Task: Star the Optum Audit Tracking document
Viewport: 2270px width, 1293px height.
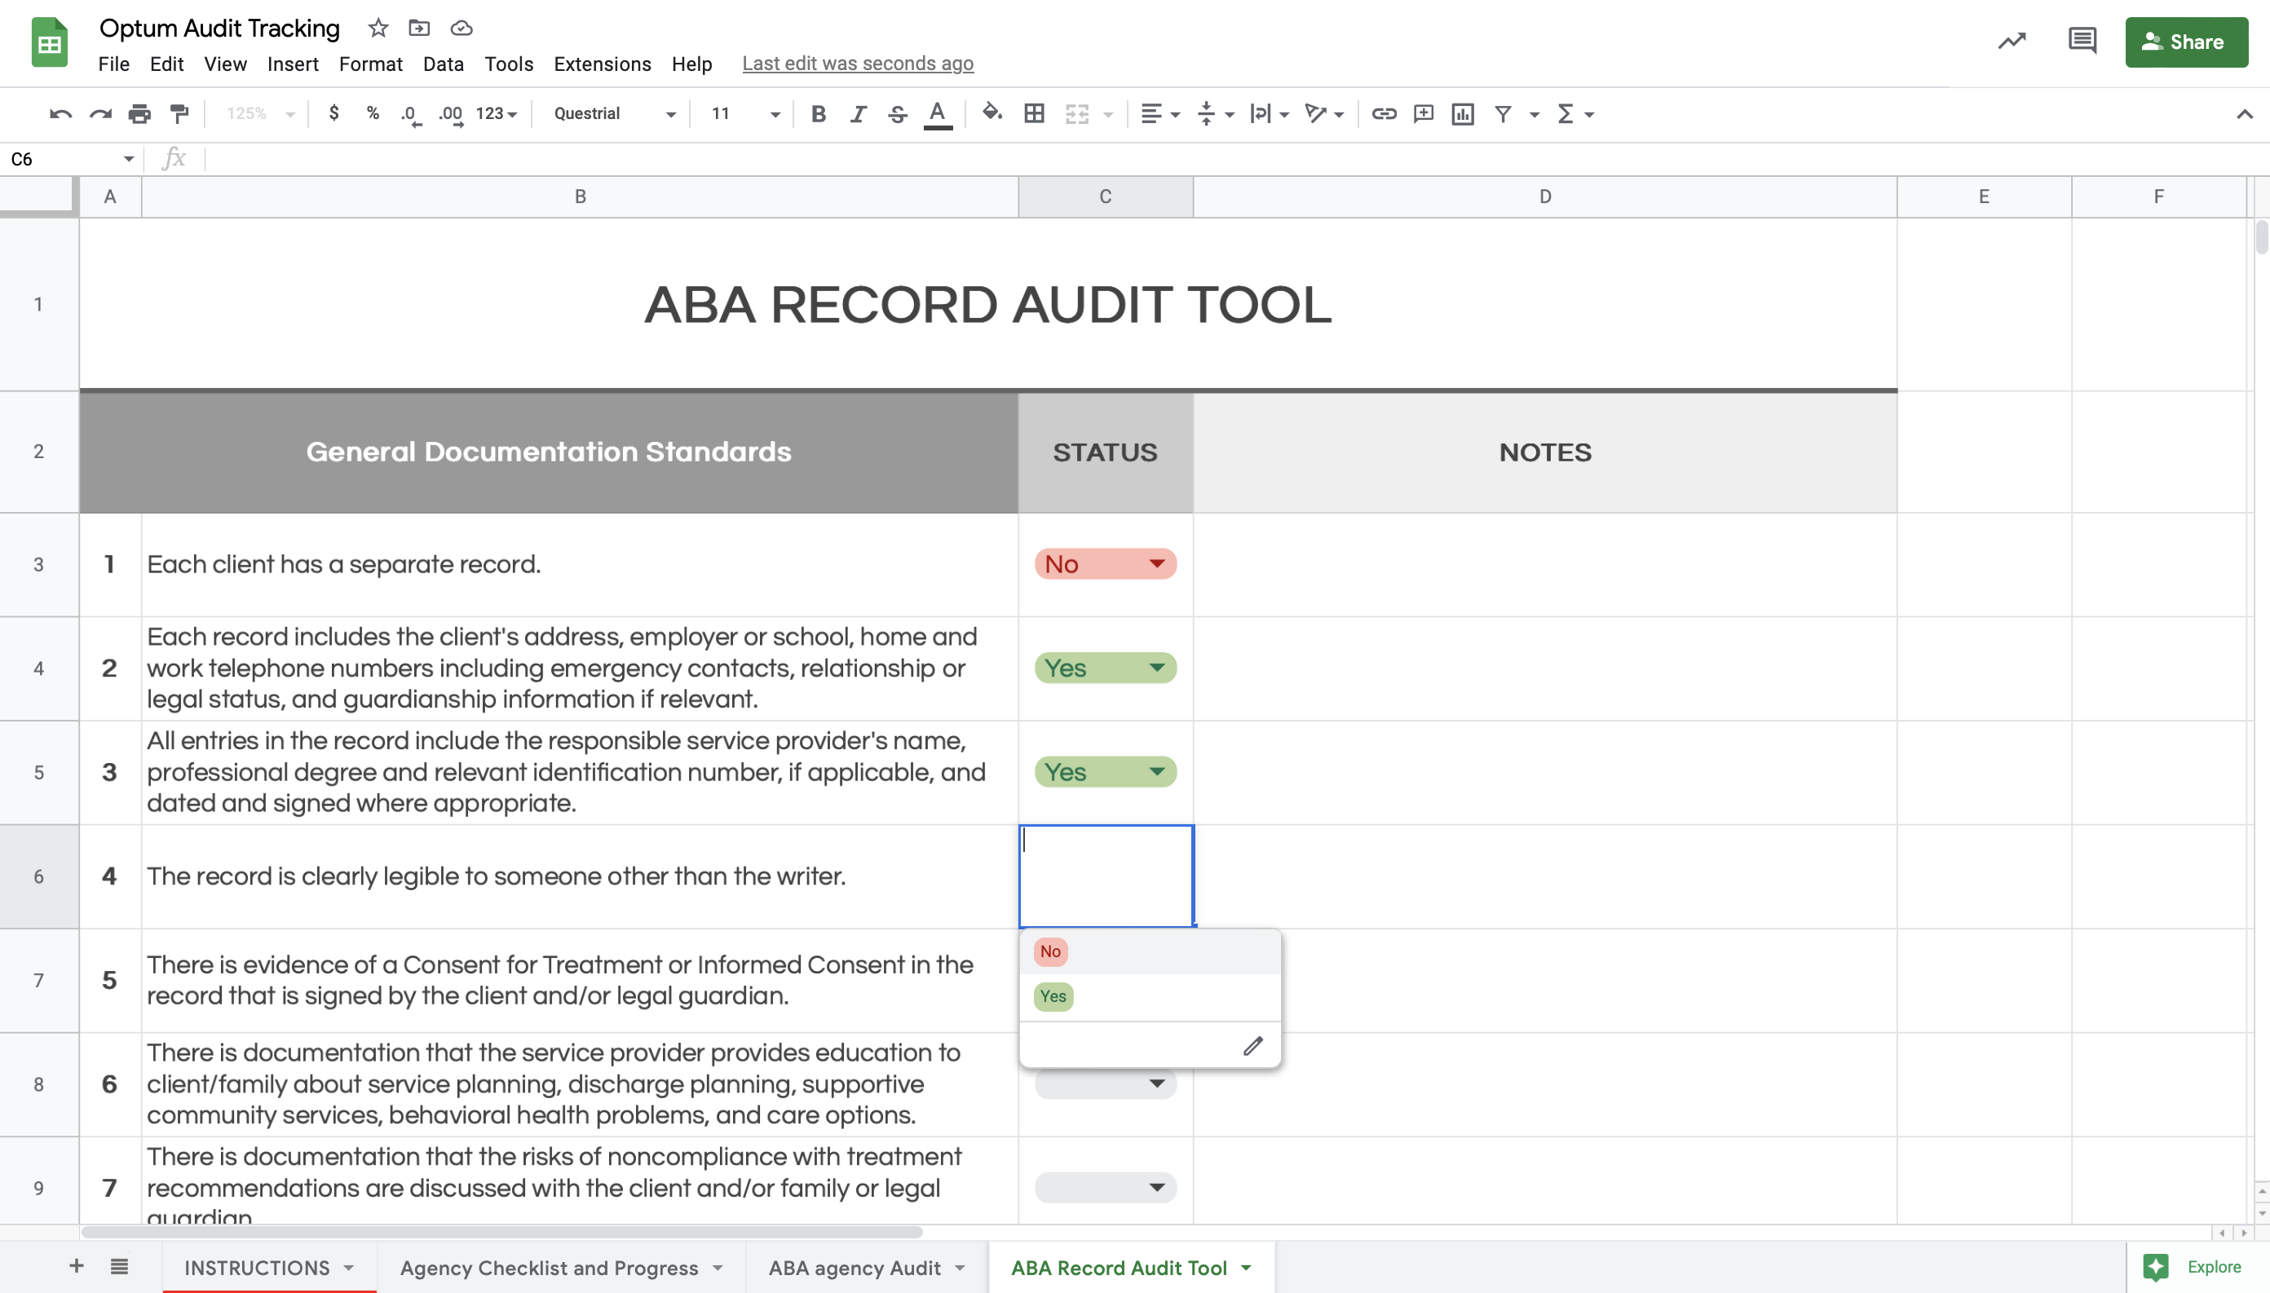Action: (x=378, y=29)
